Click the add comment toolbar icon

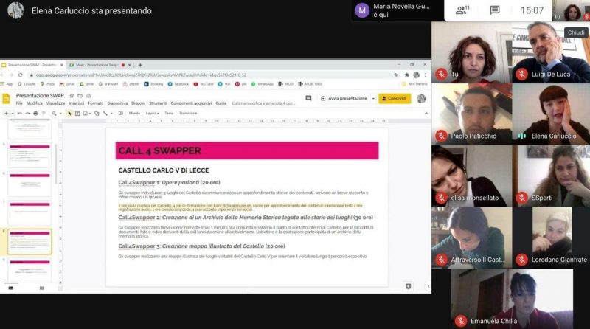click(121, 114)
